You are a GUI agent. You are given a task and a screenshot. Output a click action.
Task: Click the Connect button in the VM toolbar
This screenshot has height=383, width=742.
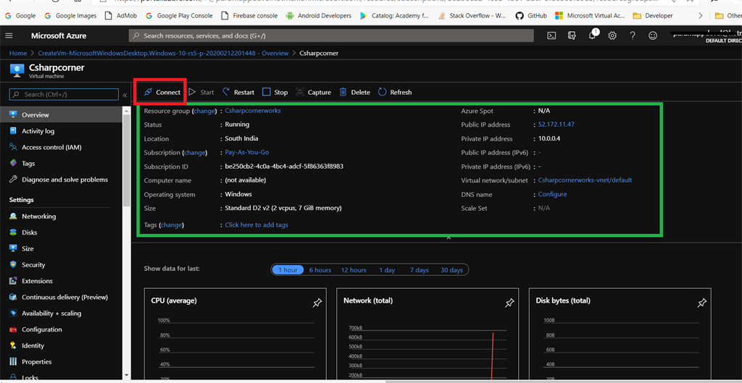click(162, 92)
